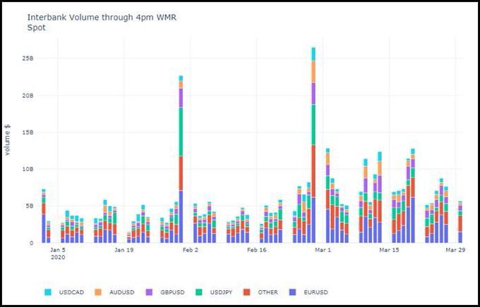Click the EURUSD segment of the 22B late-January bar
The width and height of the screenshot is (480, 307).
pos(181,217)
